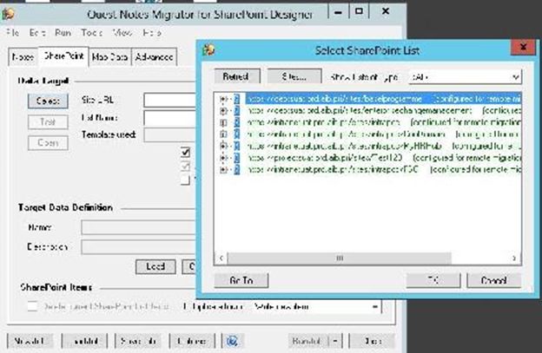This screenshot has width=542, height=353.
Task: Click the Sites... button
Action: click(294, 76)
